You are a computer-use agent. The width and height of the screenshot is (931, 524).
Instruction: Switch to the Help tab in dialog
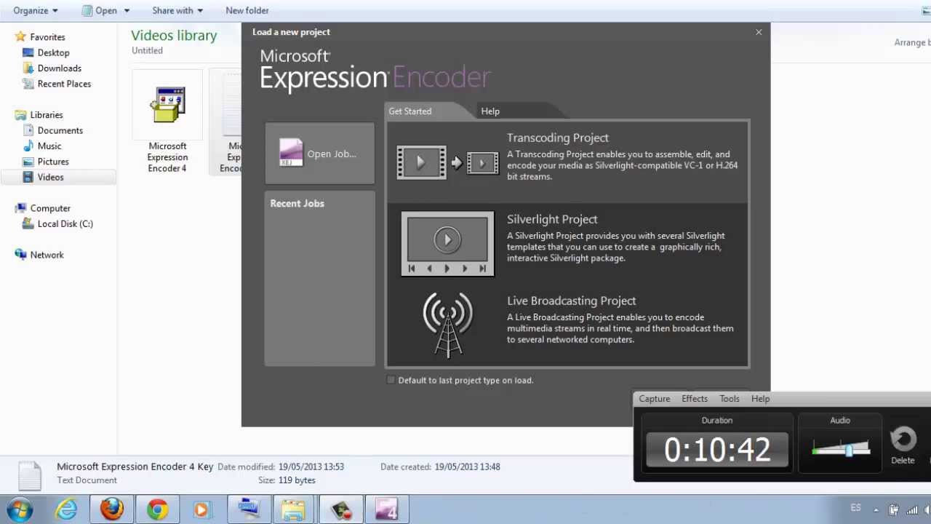pyautogui.click(x=490, y=111)
